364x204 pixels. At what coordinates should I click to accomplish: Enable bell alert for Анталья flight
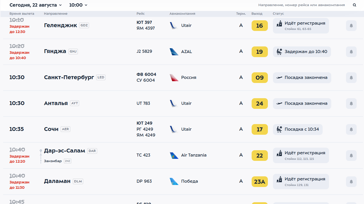[x=351, y=104]
